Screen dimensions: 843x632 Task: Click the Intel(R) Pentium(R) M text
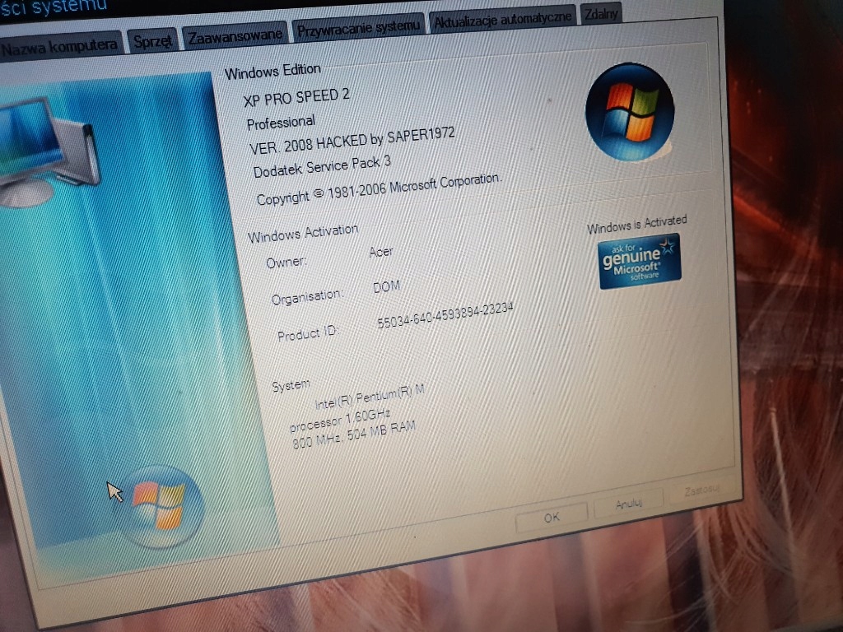tap(370, 397)
